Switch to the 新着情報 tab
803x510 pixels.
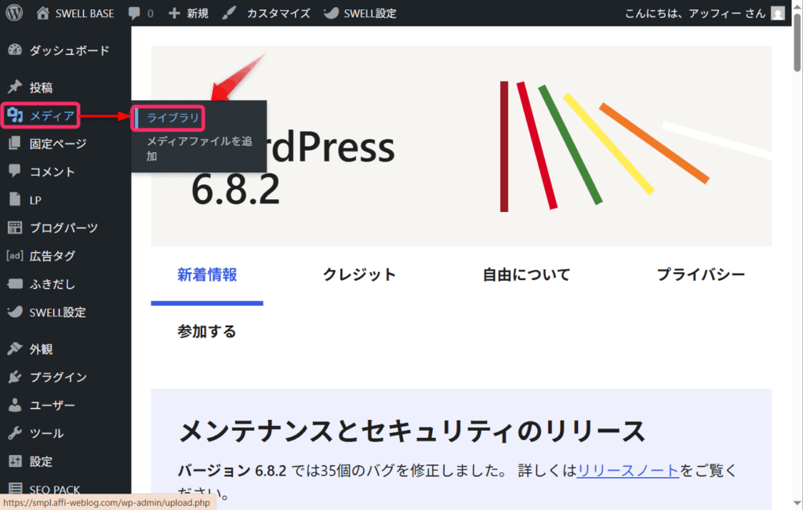tap(207, 275)
